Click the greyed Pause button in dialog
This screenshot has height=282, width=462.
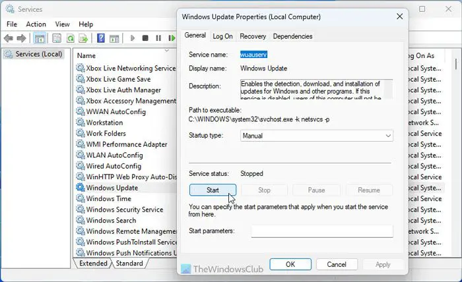(316, 190)
